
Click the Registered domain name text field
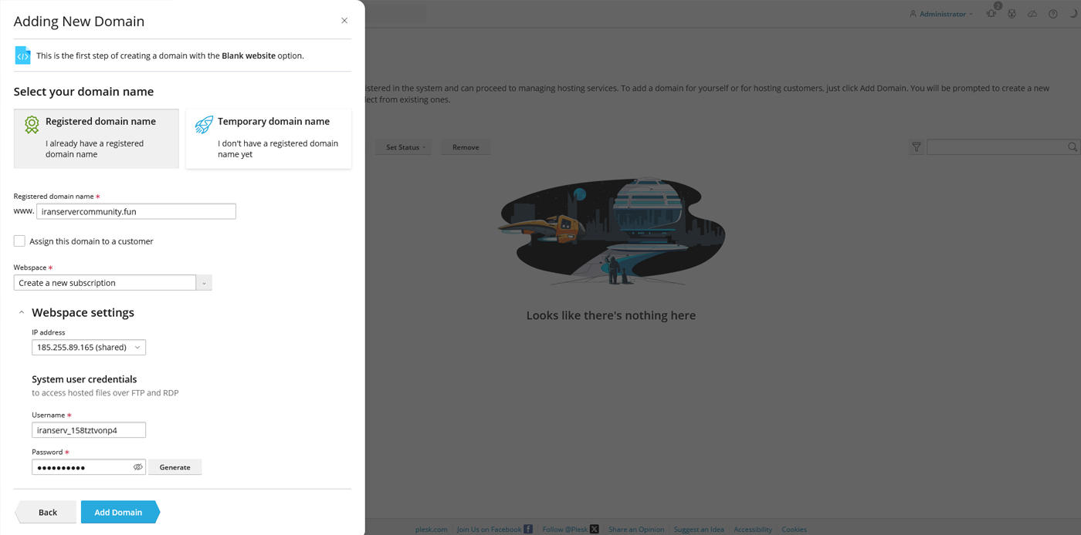click(x=136, y=211)
